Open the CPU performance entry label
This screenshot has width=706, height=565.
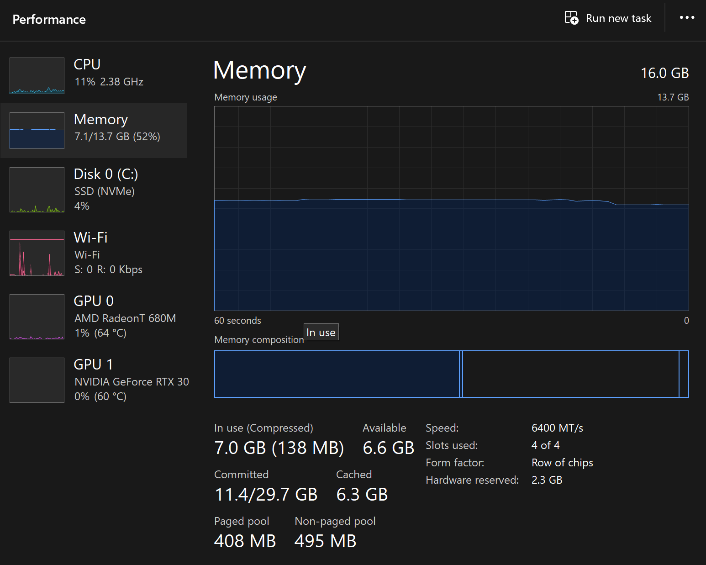(87, 64)
